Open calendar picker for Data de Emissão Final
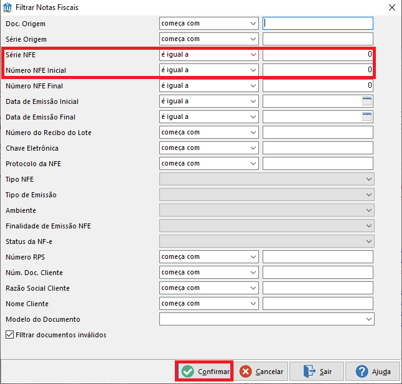Image resolution: width=402 pixels, height=384 pixels. point(367,117)
